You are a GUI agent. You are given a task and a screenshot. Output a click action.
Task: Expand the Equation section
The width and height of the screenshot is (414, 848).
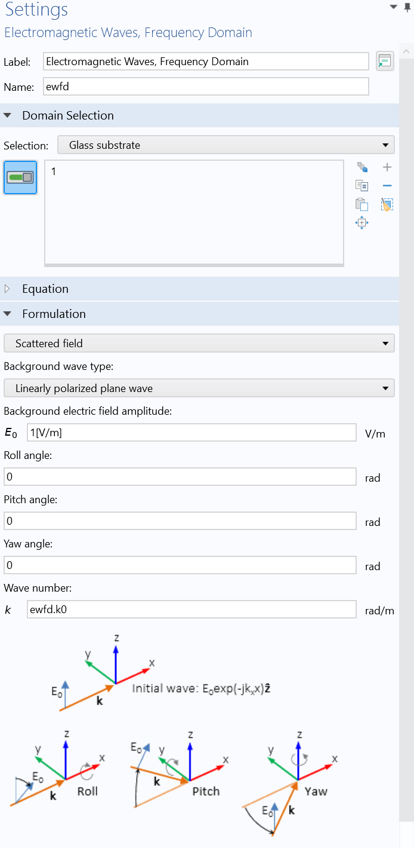point(8,289)
